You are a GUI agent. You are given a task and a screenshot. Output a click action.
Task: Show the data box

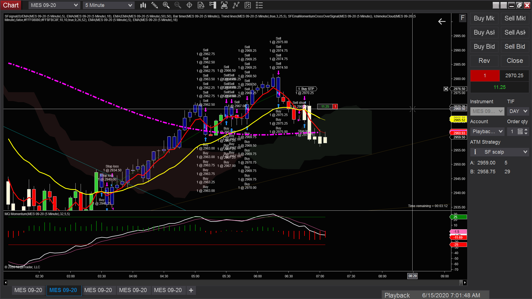201,5
